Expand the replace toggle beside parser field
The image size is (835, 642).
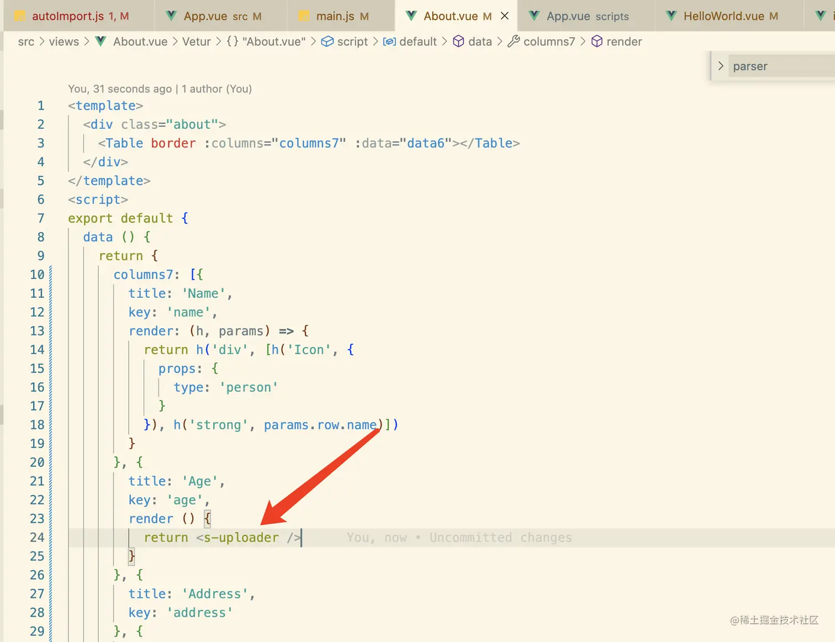click(720, 66)
